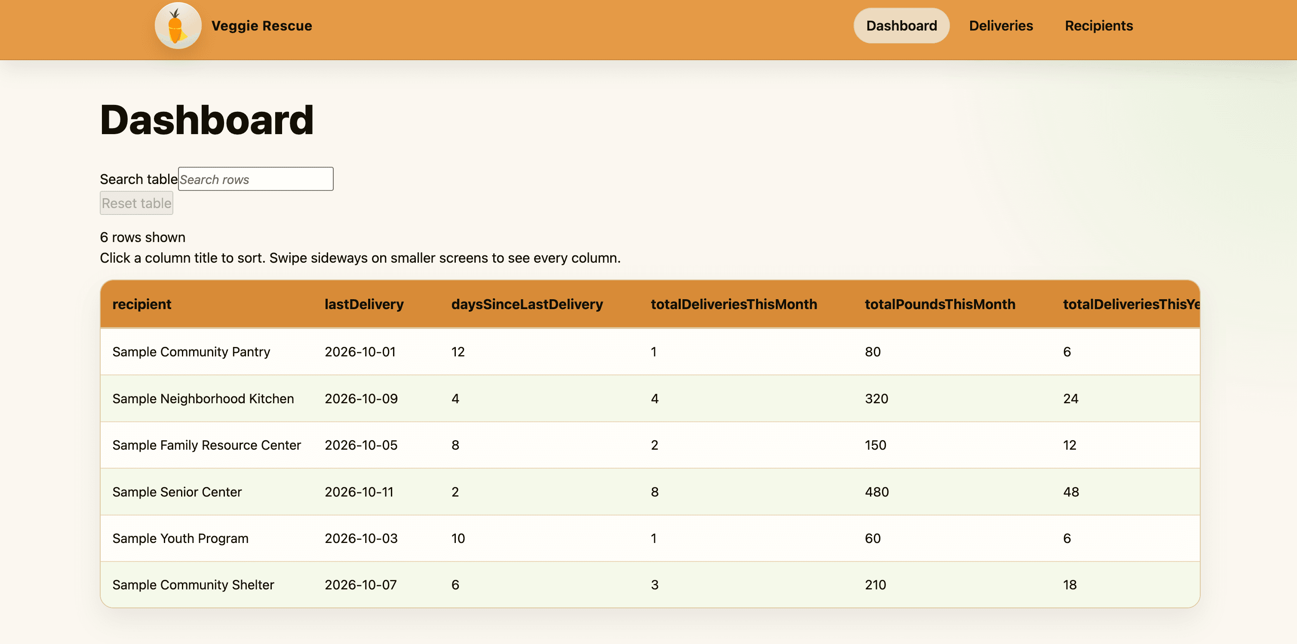Click pounds value 80 in Pantry row

click(x=873, y=352)
